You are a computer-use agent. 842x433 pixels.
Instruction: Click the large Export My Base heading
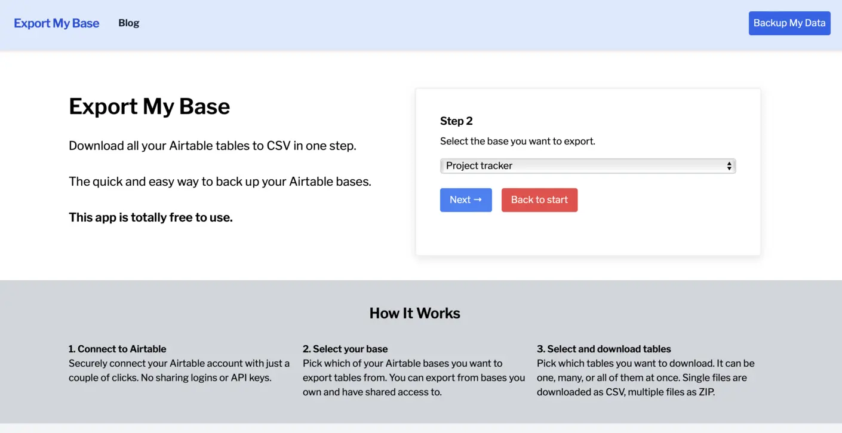(x=149, y=106)
